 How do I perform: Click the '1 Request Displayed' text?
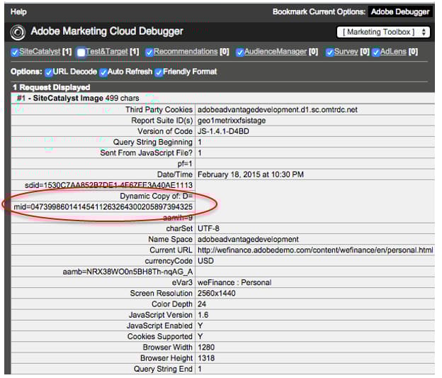point(52,87)
